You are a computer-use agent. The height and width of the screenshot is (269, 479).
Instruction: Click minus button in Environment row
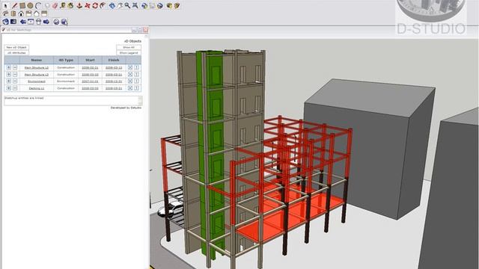point(15,81)
